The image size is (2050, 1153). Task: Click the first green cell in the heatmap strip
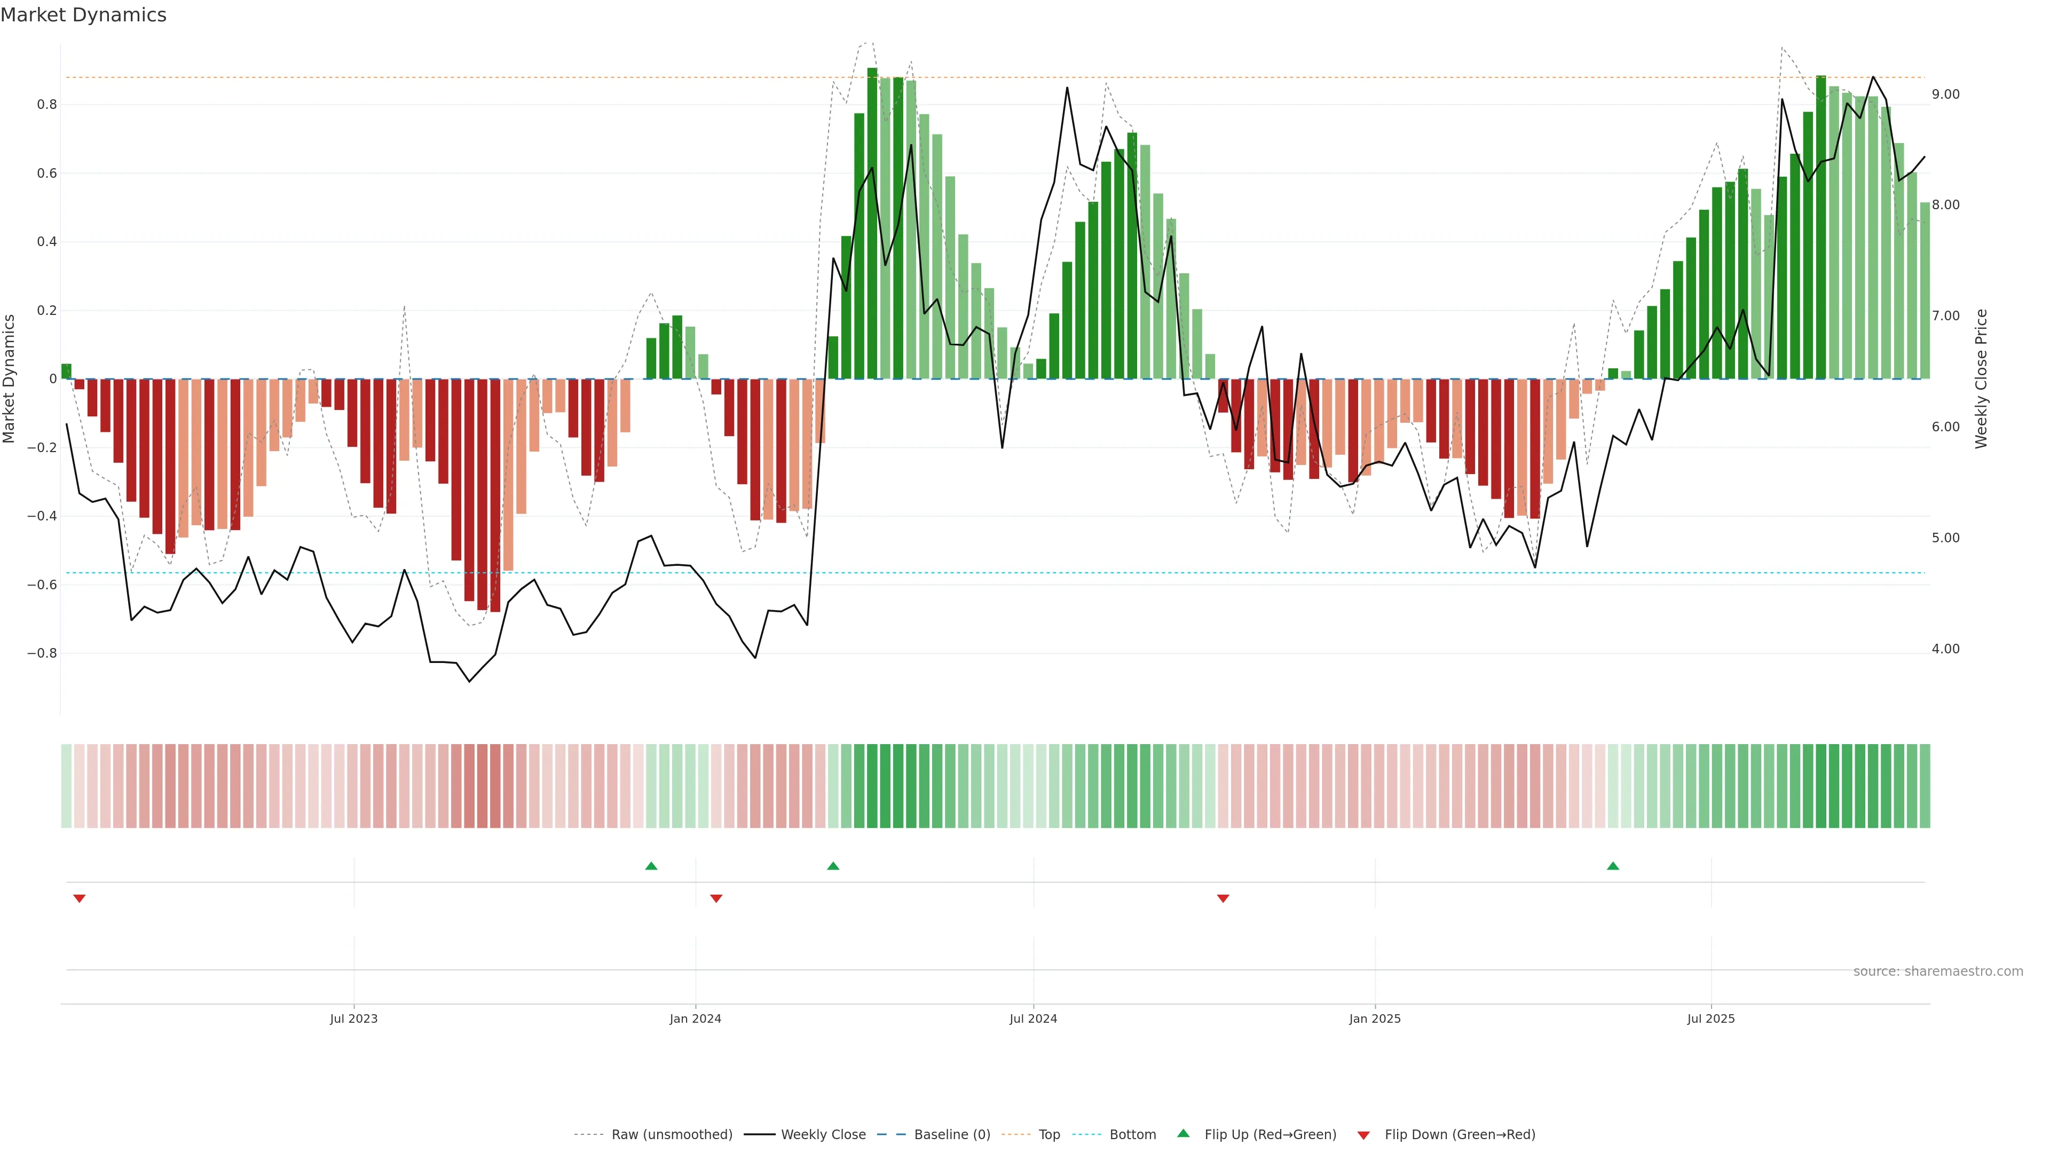click(x=66, y=786)
